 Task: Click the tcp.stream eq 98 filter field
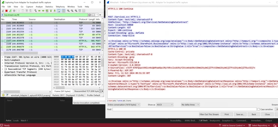(46, 15)
